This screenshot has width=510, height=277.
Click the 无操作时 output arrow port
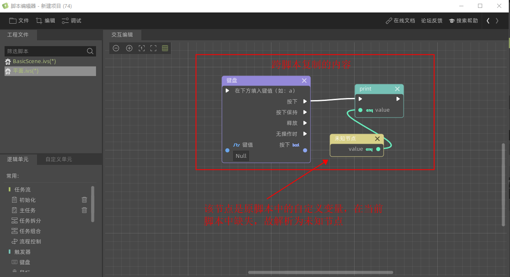(x=305, y=134)
